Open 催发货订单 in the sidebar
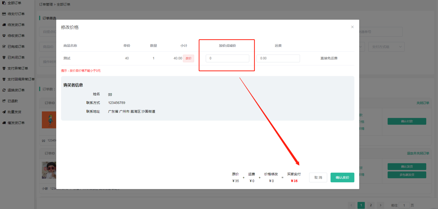Screen dimensions: 438x209 pos(16,123)
